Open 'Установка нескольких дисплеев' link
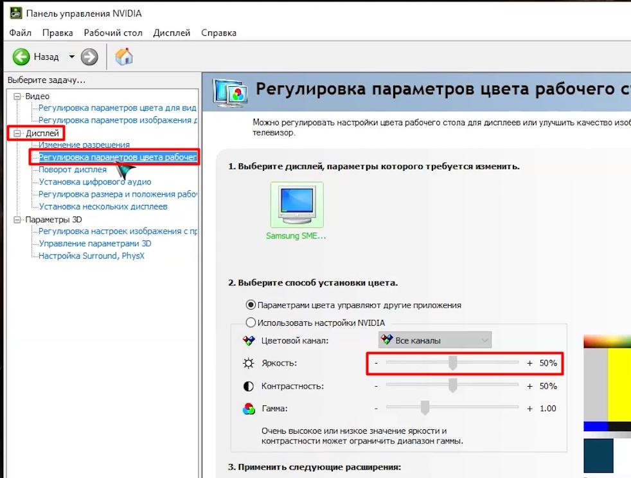Viewport: 631px width, 478px height. point(103,207)
